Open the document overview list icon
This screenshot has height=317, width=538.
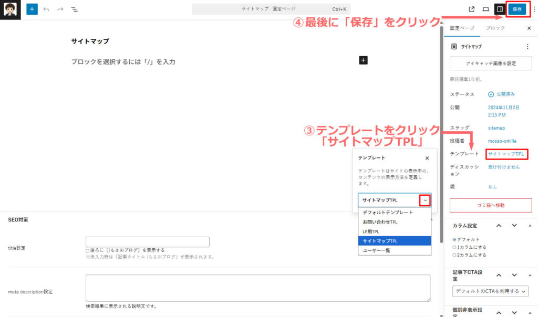[74, 9]
